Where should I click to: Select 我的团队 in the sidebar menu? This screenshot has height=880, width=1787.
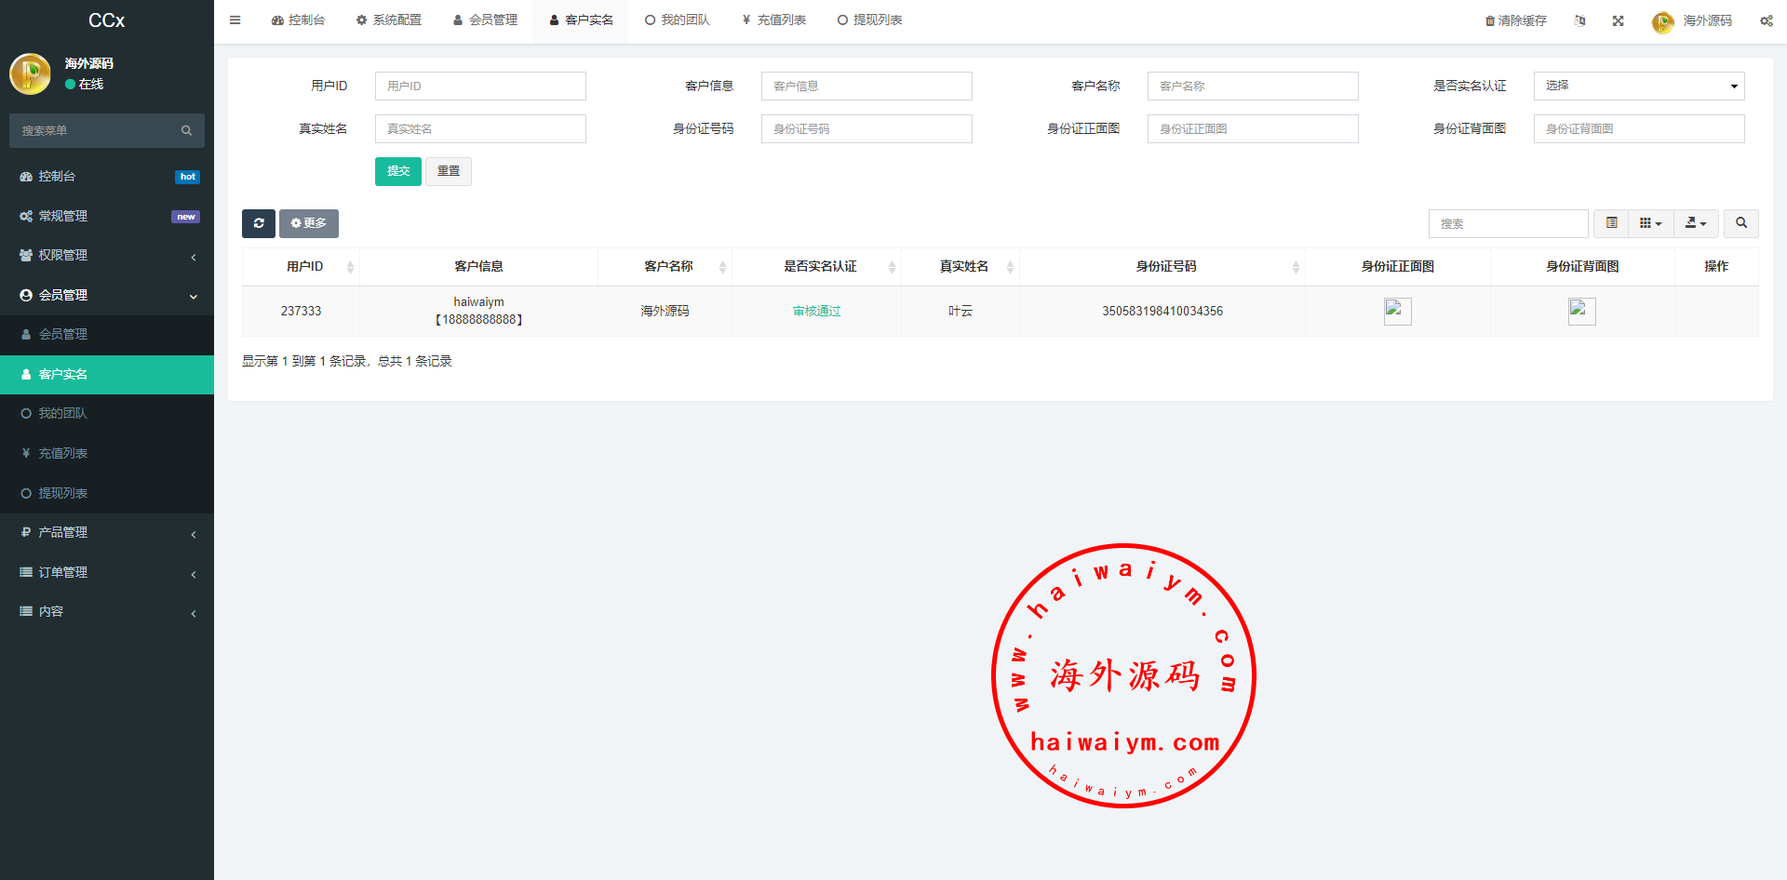click(x=62, y=414)
